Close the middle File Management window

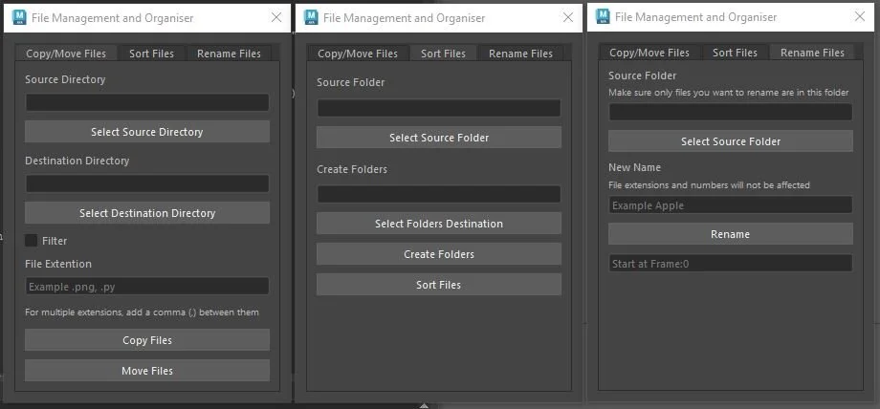tap(568, 17)
